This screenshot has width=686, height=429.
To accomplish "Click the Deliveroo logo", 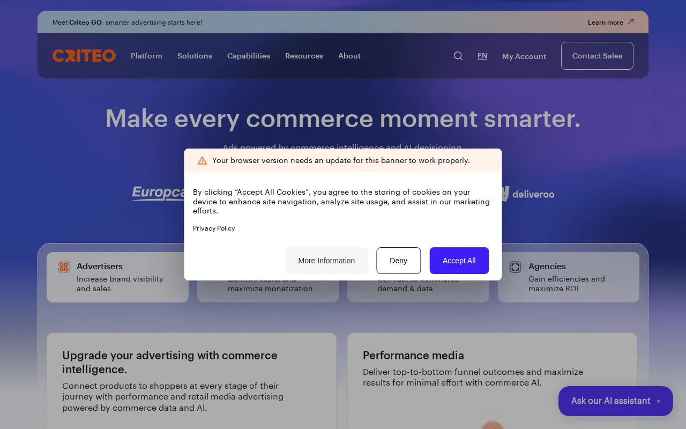I will 527,194.
